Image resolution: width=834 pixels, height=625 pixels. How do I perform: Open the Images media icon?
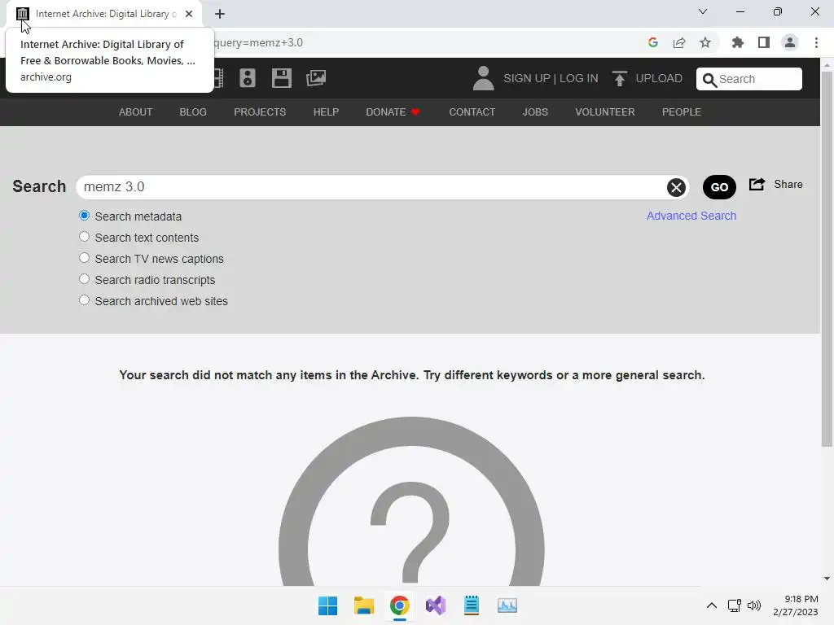[x=316, y=78]
